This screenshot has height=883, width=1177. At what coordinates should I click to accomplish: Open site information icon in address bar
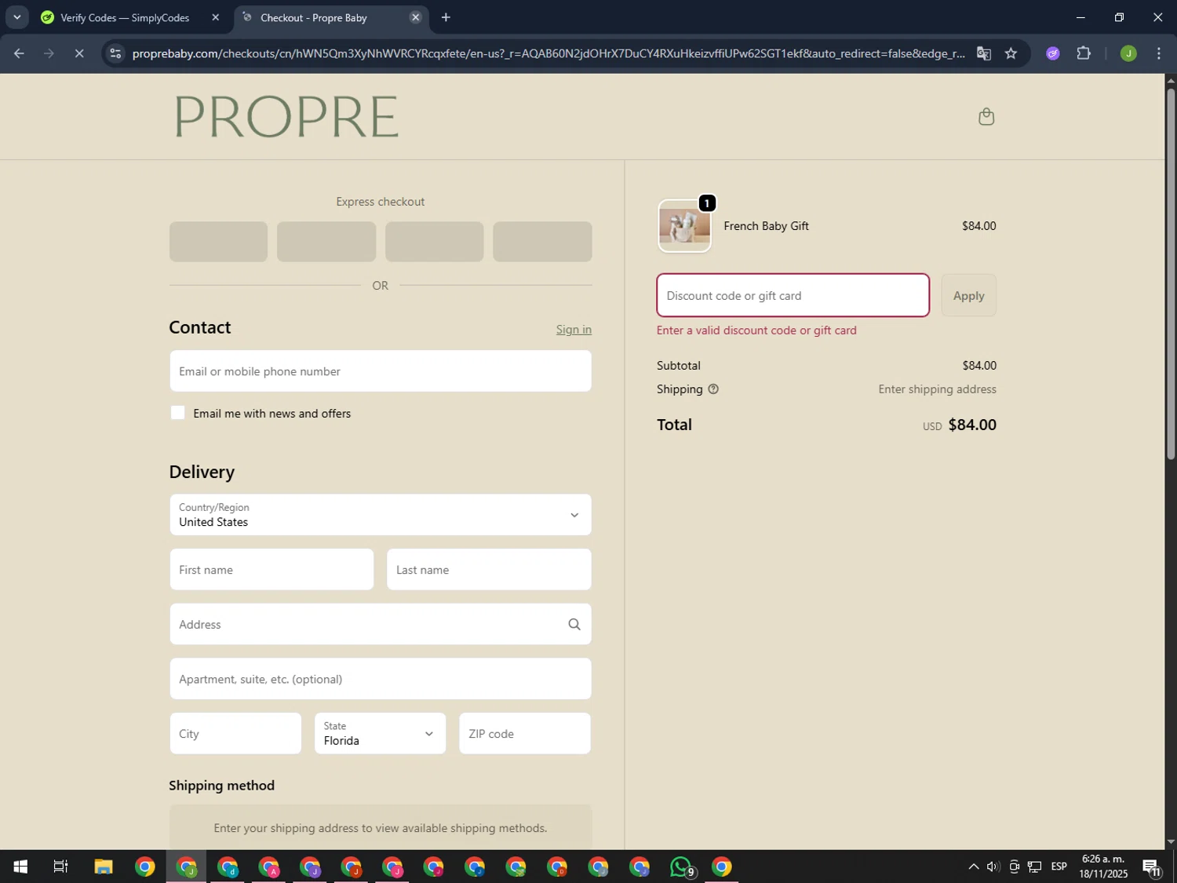pyautogui.click(x=115, y=53)
